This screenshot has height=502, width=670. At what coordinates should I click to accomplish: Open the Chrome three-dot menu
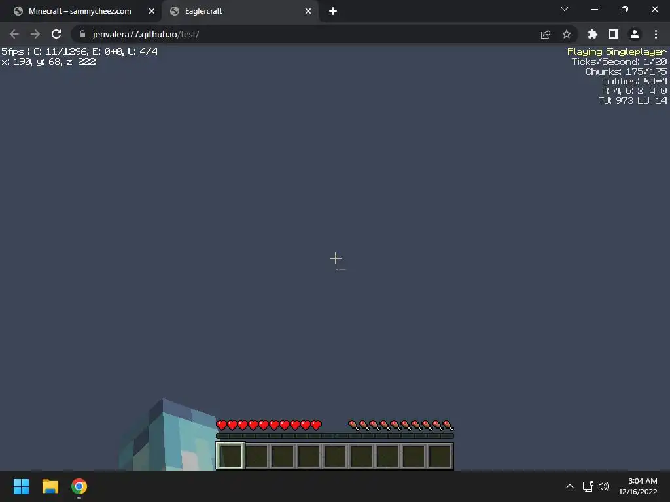point(656,34)
